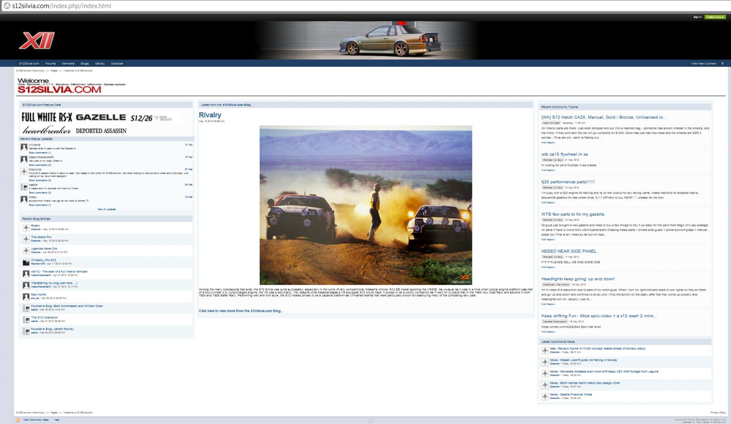Open WA S12 Hatch CA20 topic
The width and height of the screenshot is (731, 424).
tap(604, 117)
